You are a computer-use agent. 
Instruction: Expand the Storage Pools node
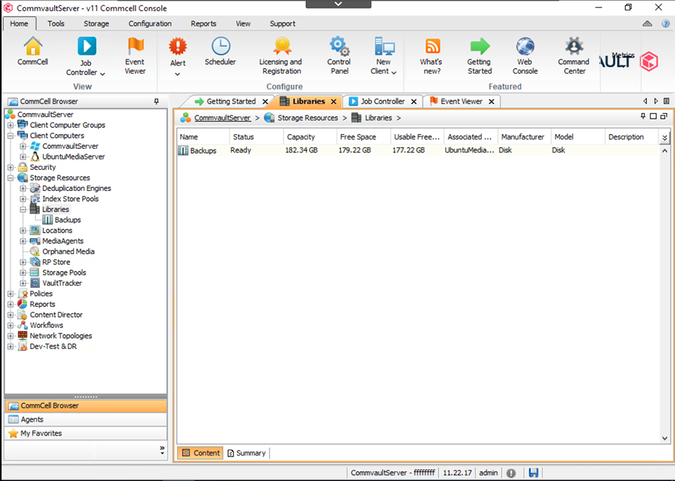[x=23, y=272]
